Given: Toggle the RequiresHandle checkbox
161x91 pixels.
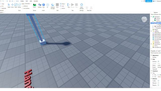Looking at the screenshot, I should tap(158, 85).
